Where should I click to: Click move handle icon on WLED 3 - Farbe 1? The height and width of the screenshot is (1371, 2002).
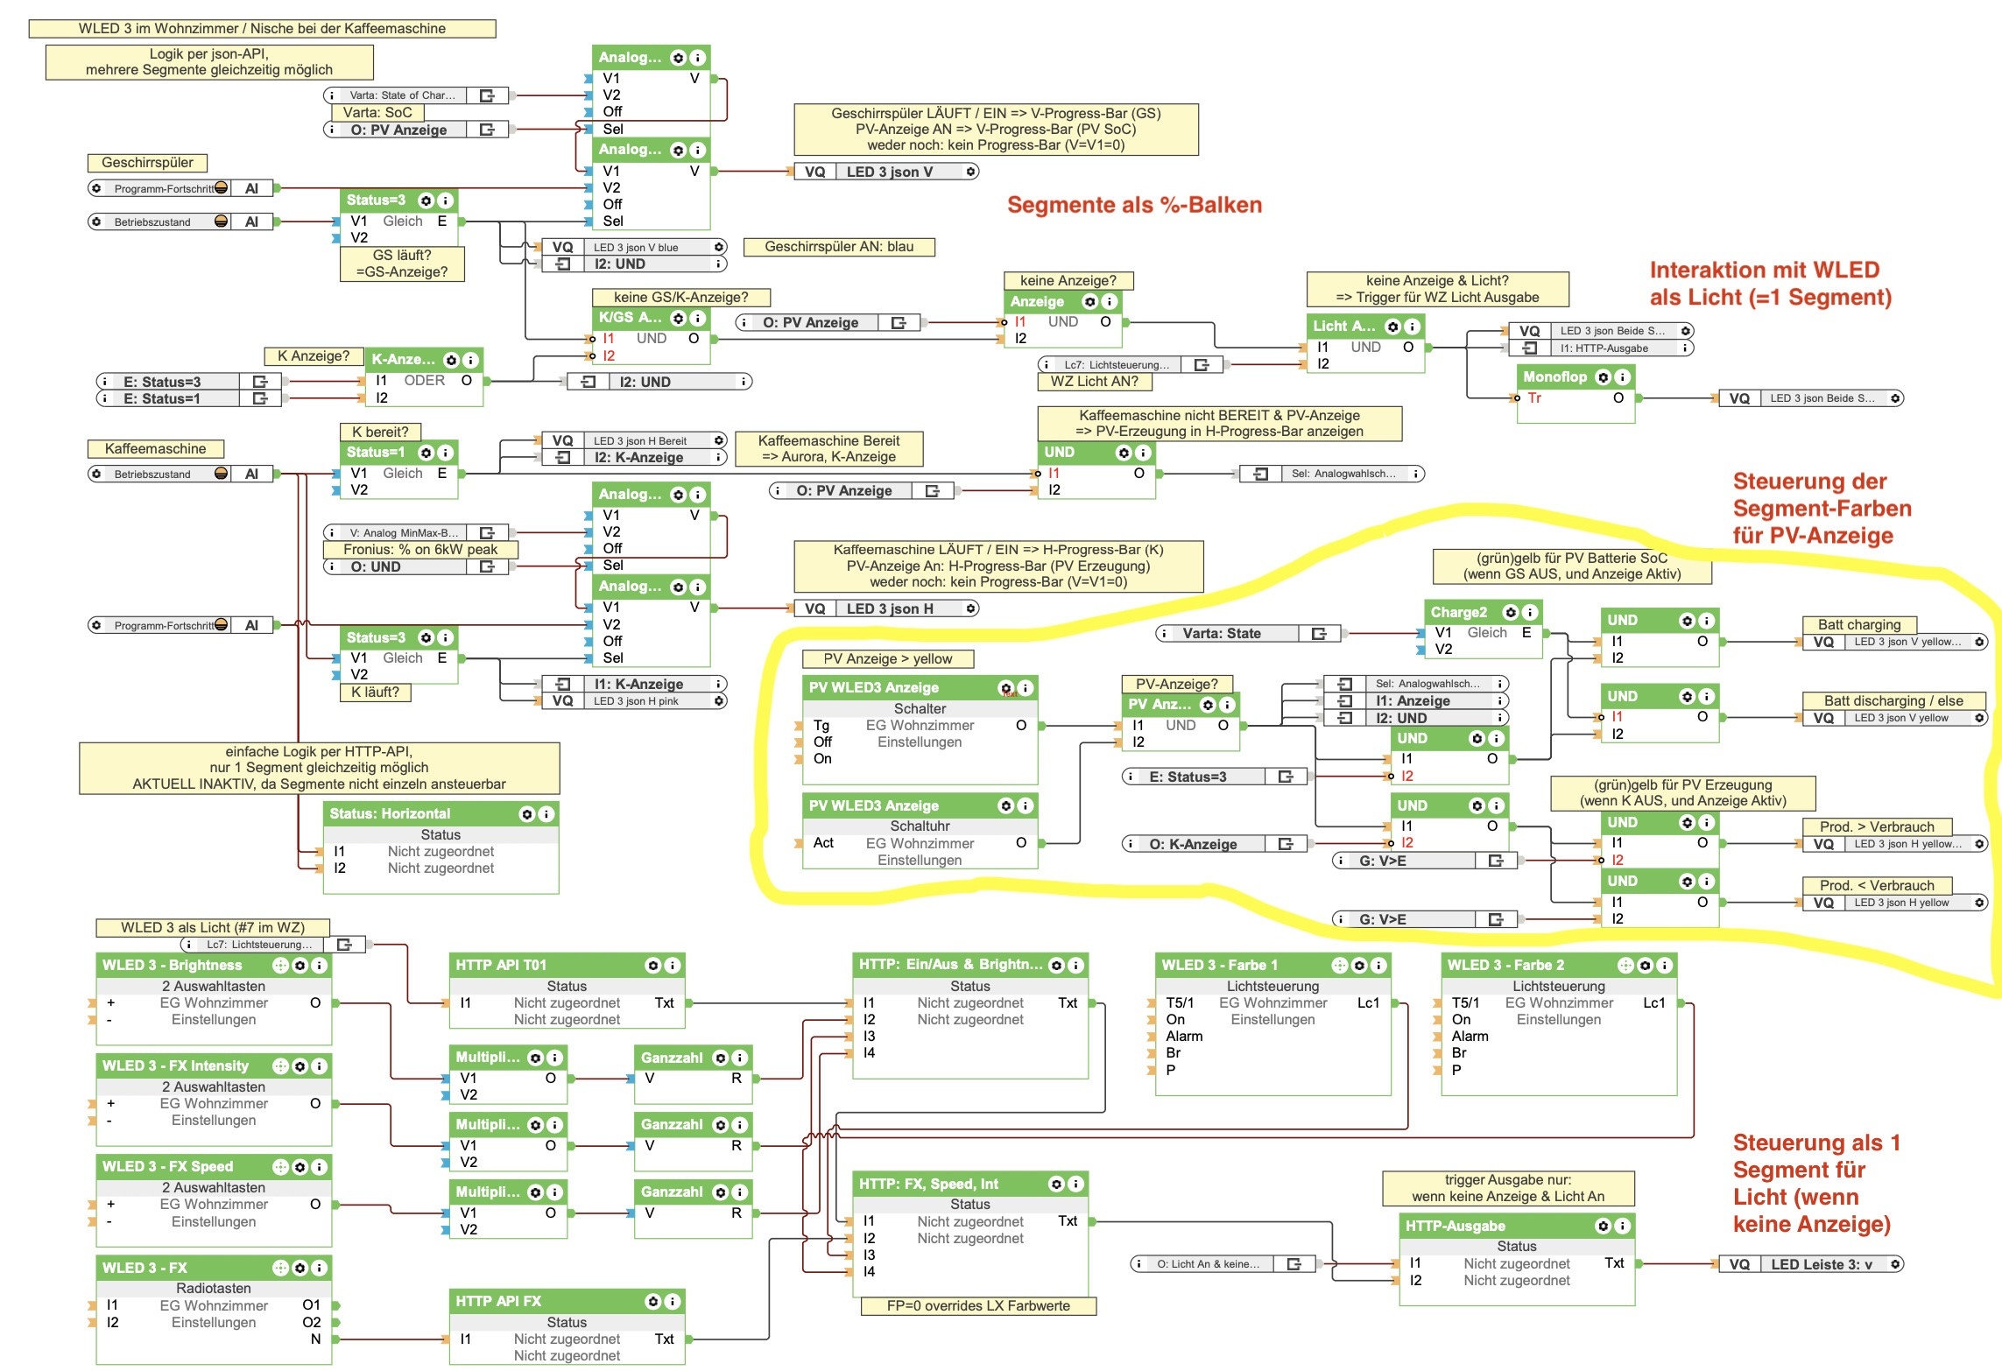tap(1340, 966)
